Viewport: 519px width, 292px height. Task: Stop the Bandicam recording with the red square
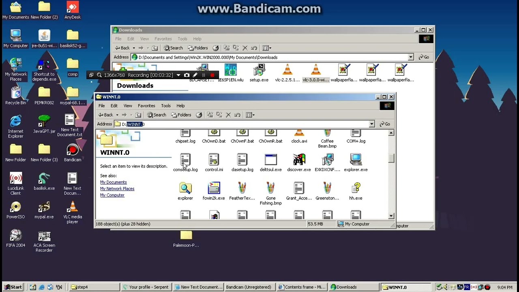tap(212, 75)
